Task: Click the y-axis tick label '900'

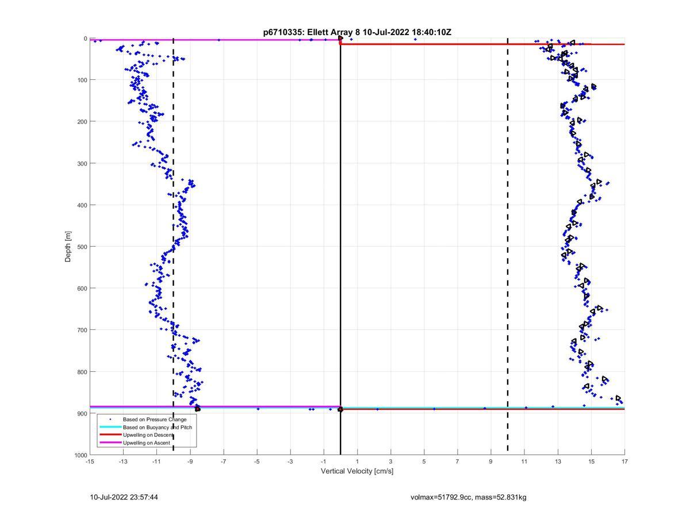Action: [82, 413]
